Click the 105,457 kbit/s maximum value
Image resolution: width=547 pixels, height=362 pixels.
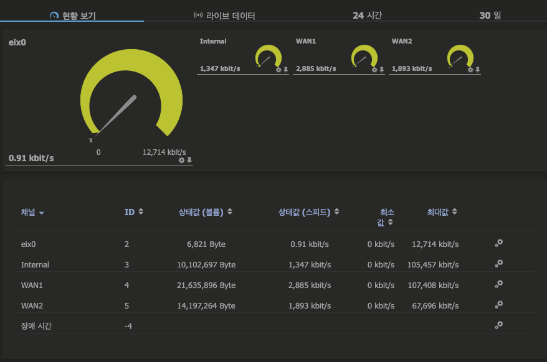[x=433, y=265]
